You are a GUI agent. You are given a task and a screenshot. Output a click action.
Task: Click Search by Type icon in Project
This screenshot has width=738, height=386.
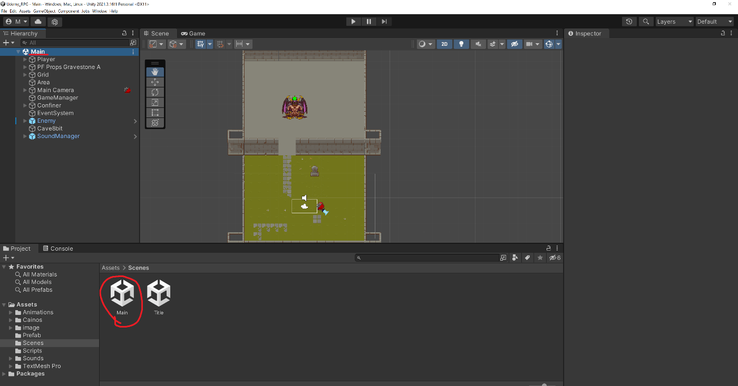[x=515, y=258]
